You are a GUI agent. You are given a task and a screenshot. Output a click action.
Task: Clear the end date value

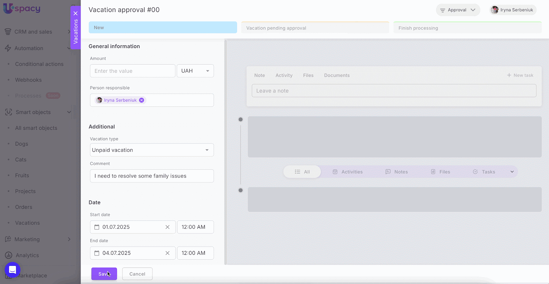(x=167, y=253)
